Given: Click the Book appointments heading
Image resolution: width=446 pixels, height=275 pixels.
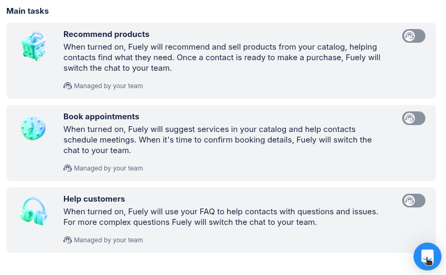Looking at the screenshot, I should click(101, 117).
